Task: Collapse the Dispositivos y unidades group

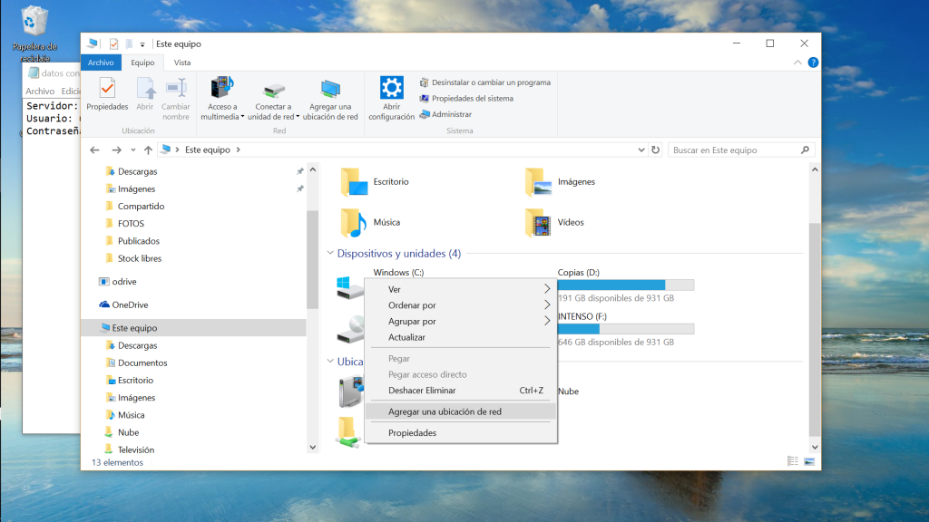Action: point(330,254)
